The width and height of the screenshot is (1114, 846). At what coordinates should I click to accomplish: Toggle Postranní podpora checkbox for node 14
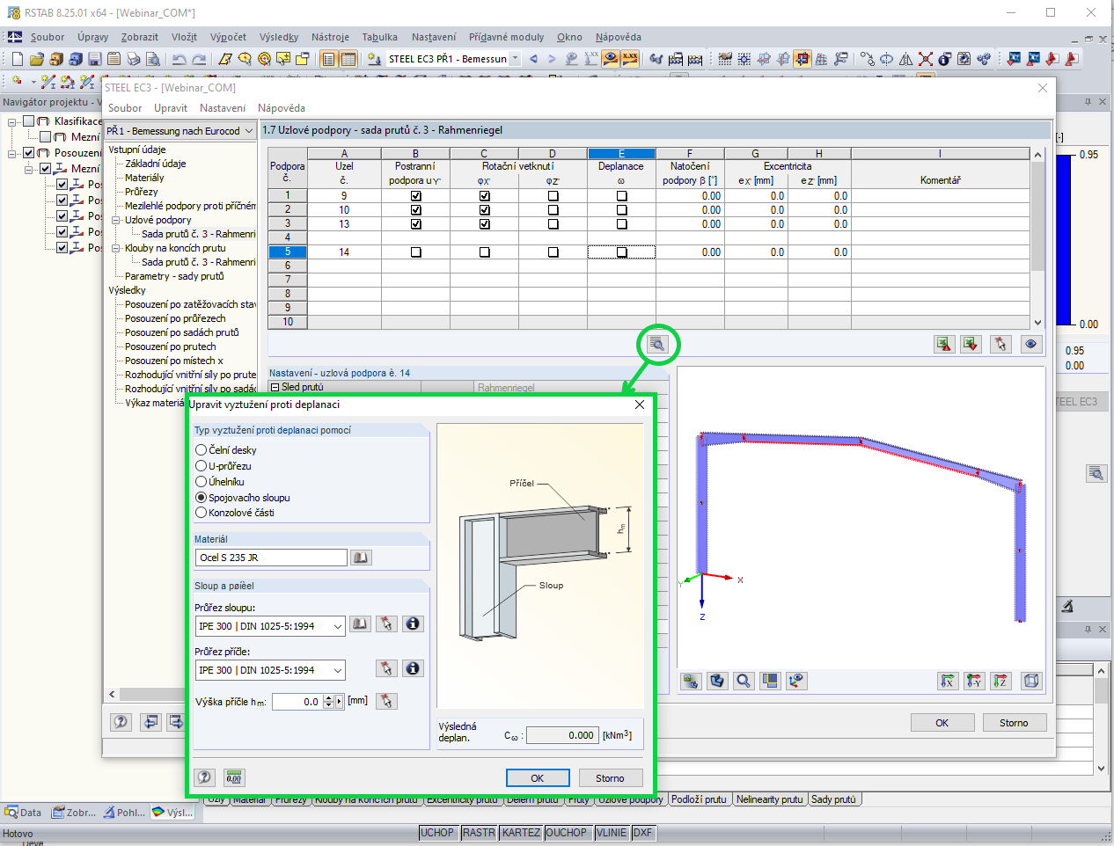coord(416,252)
